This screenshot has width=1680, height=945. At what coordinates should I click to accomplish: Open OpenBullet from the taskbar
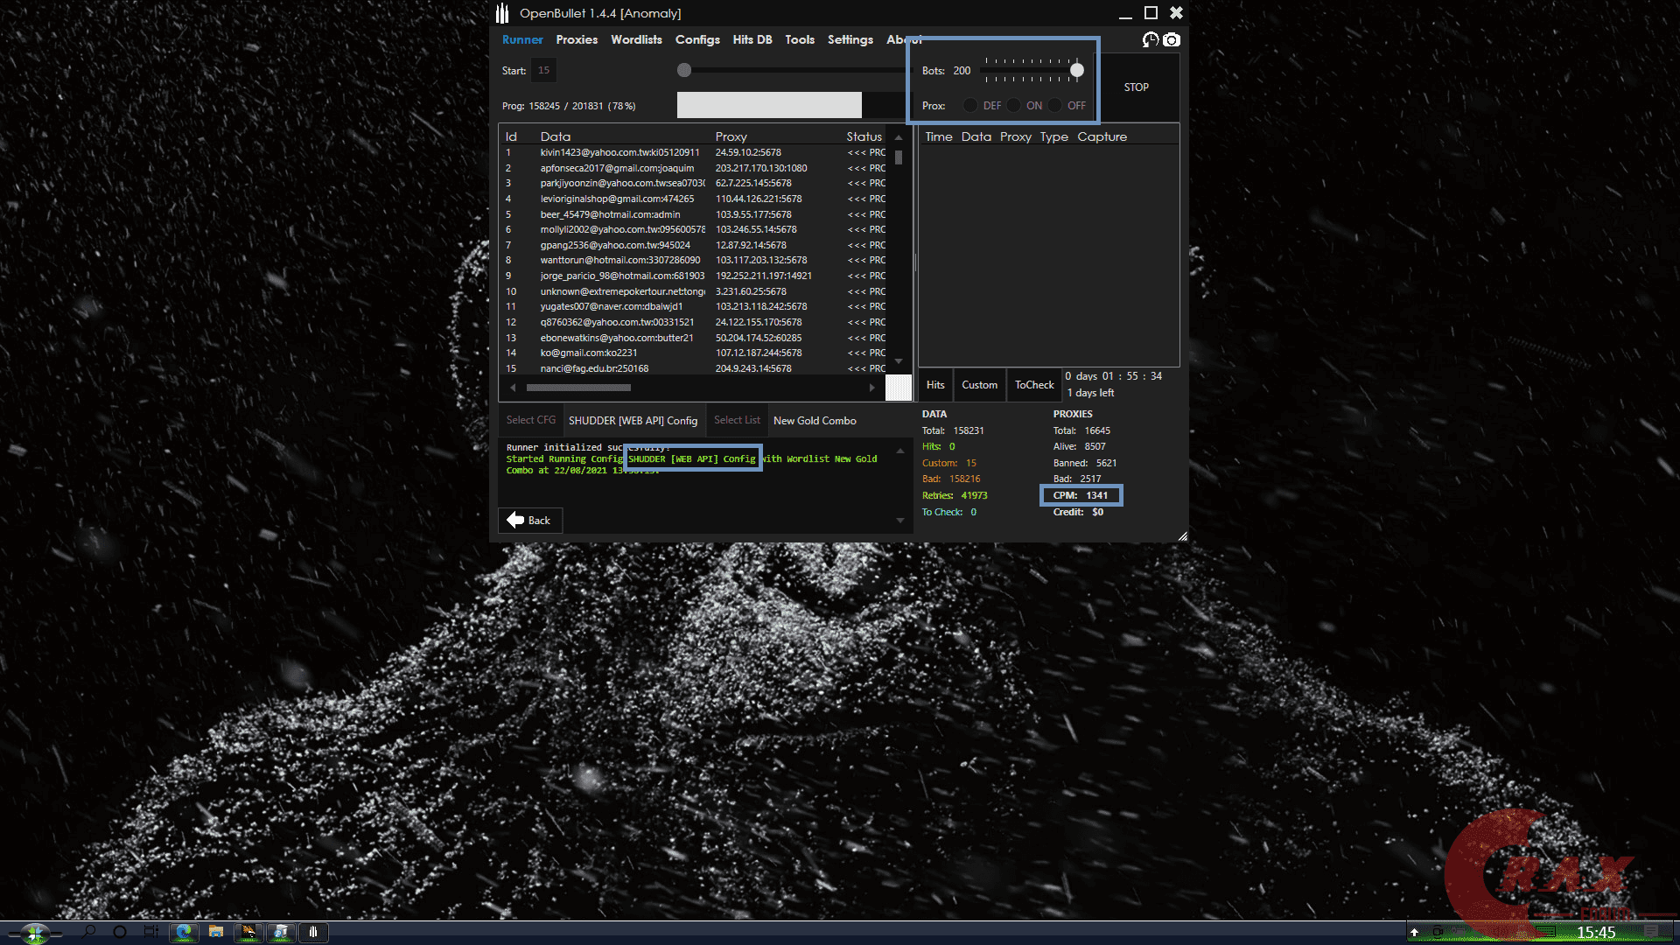pyautogui.click(x=313, y=933)
